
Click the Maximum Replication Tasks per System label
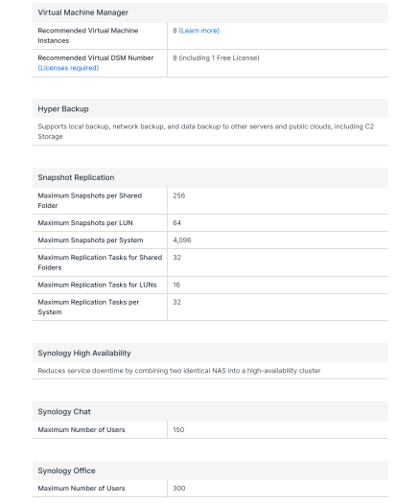pos(88,308)
